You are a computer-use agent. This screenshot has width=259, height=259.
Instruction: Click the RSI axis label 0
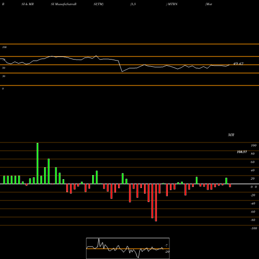pos(3,89)
